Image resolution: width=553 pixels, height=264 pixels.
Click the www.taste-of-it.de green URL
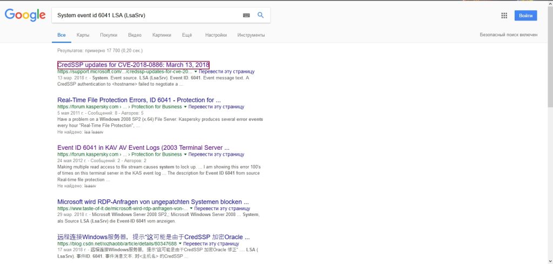point(123,209)
